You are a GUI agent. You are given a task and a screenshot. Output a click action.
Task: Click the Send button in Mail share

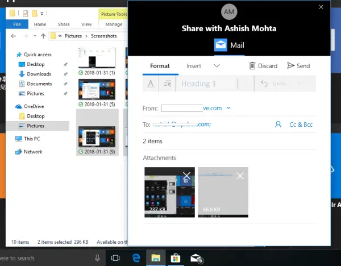298,66
